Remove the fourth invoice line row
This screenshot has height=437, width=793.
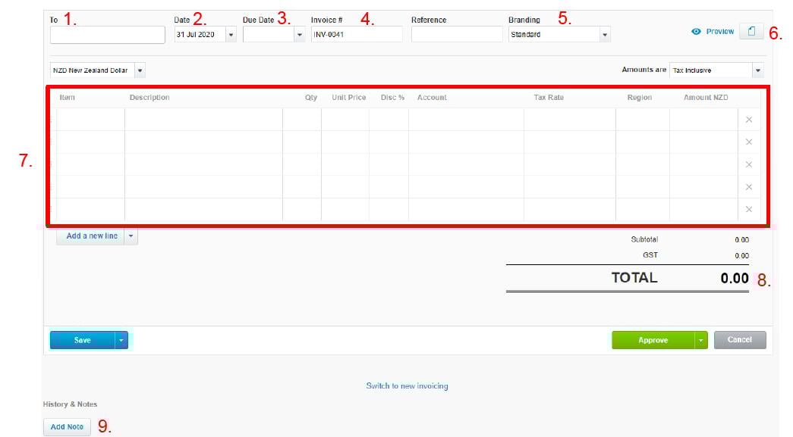749,187
